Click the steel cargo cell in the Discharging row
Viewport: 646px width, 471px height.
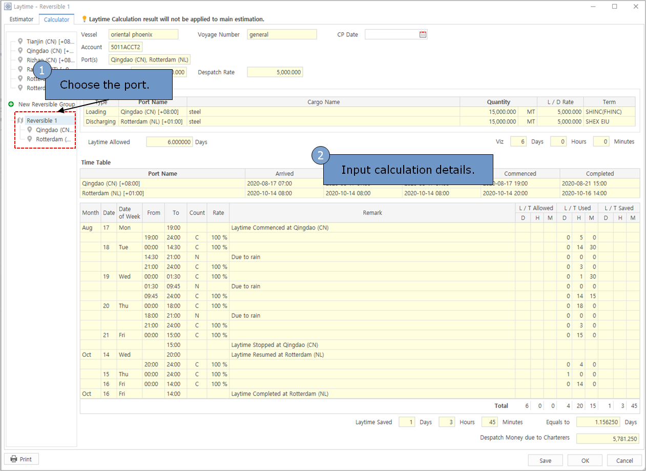coord(323,121)
